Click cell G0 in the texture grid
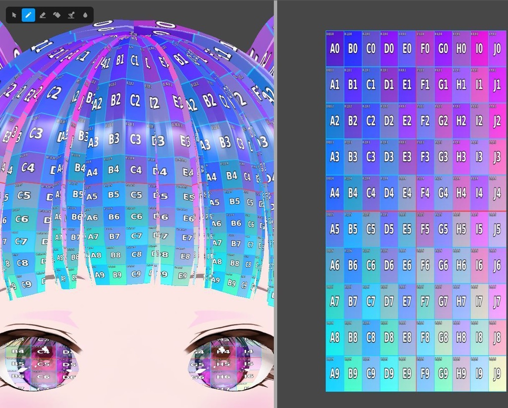 pos(443,49)
